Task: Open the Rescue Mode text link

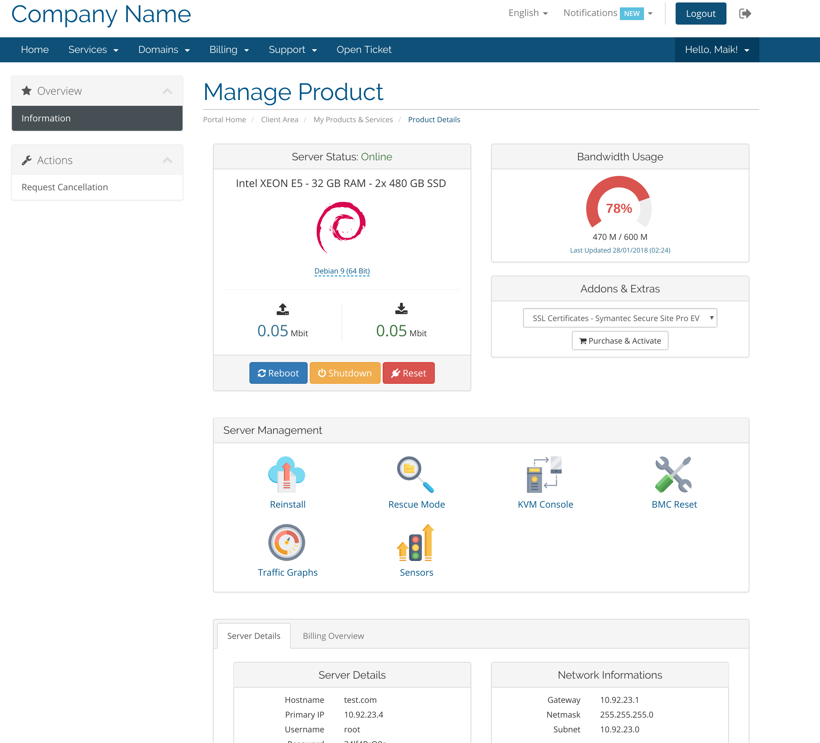Action: coord(416,504)
